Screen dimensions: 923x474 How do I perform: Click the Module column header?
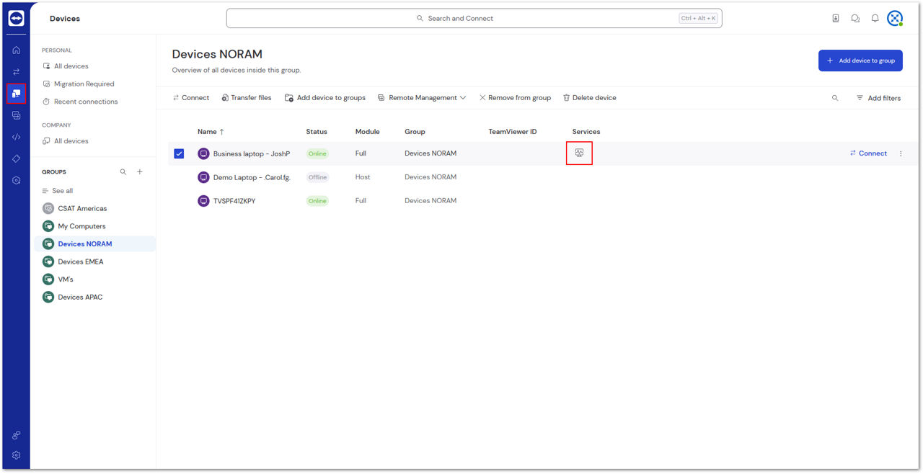[367, 132]
